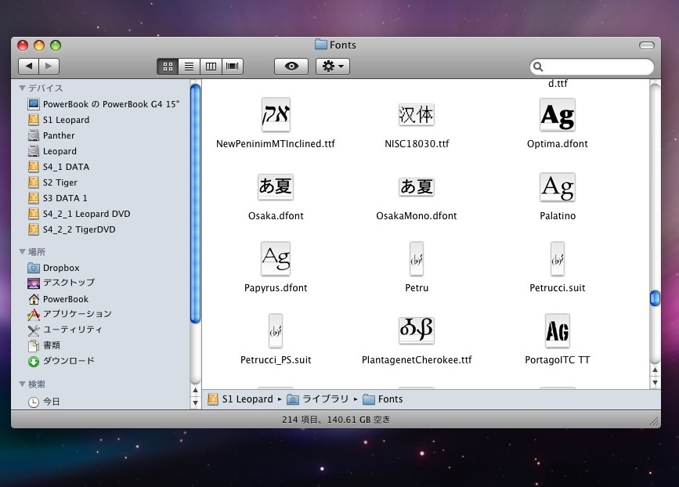679x487 pixels.
Task: Select S2 Tiger volume in sidebar
Action: coord(60,182)
